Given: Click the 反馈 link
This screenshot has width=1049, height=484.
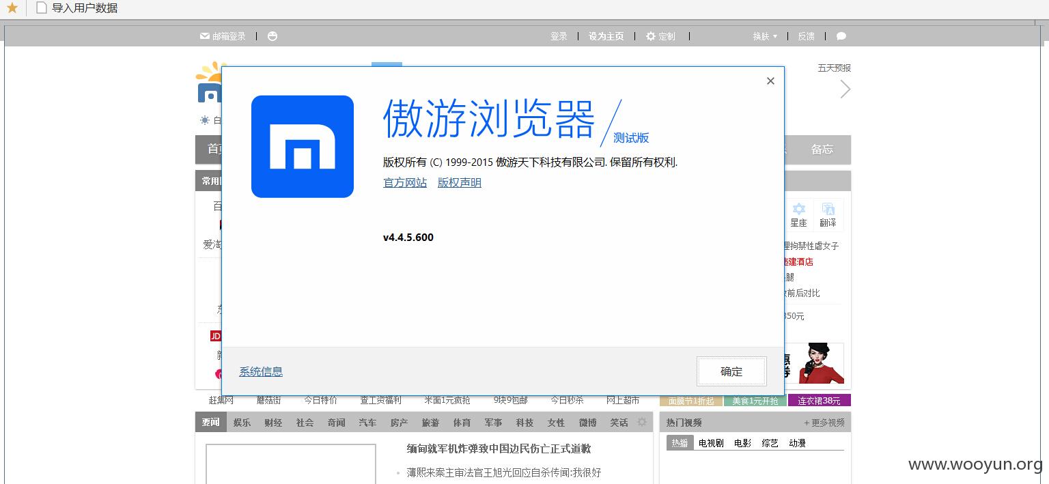Looking at the screenshot, I should pyautogui.click(x=806, y=36).
